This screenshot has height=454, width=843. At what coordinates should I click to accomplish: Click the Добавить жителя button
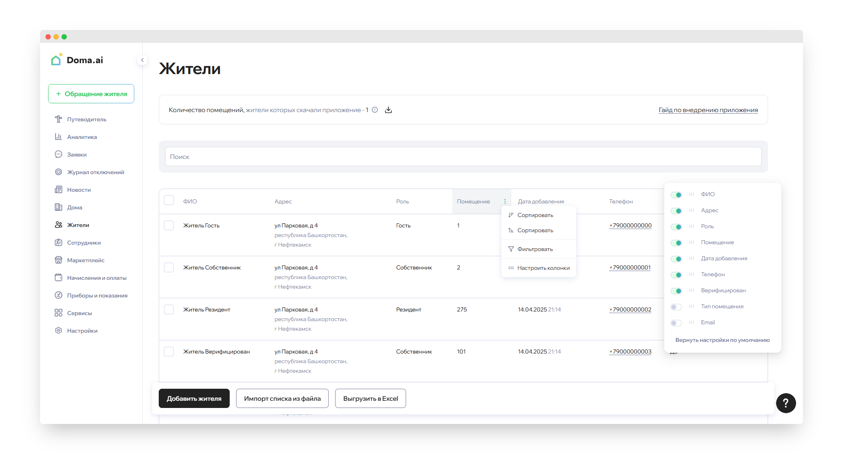click(x=194, y=398)
